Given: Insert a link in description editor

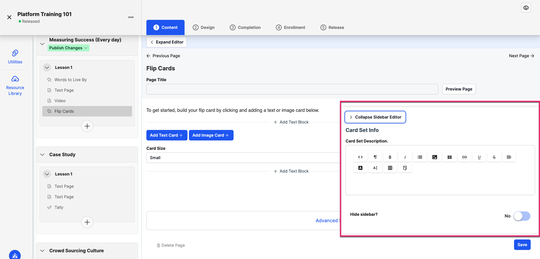Looking at the screenshot, I should pos(464,157).
